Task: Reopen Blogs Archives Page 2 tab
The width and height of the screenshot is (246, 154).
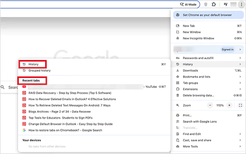Action: click(x=94, y=112)
